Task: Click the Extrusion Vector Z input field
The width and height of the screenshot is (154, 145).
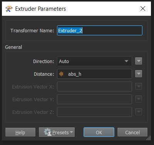Action: coord(94,112)
